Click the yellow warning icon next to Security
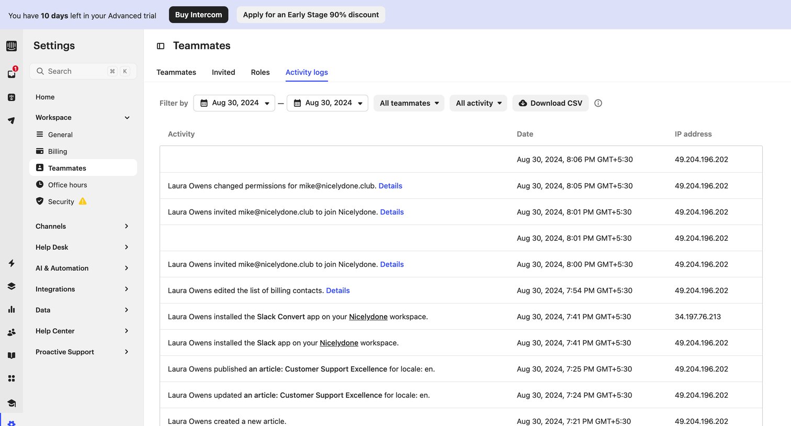This screenshot has height=426, width=791. coord(83,201)
